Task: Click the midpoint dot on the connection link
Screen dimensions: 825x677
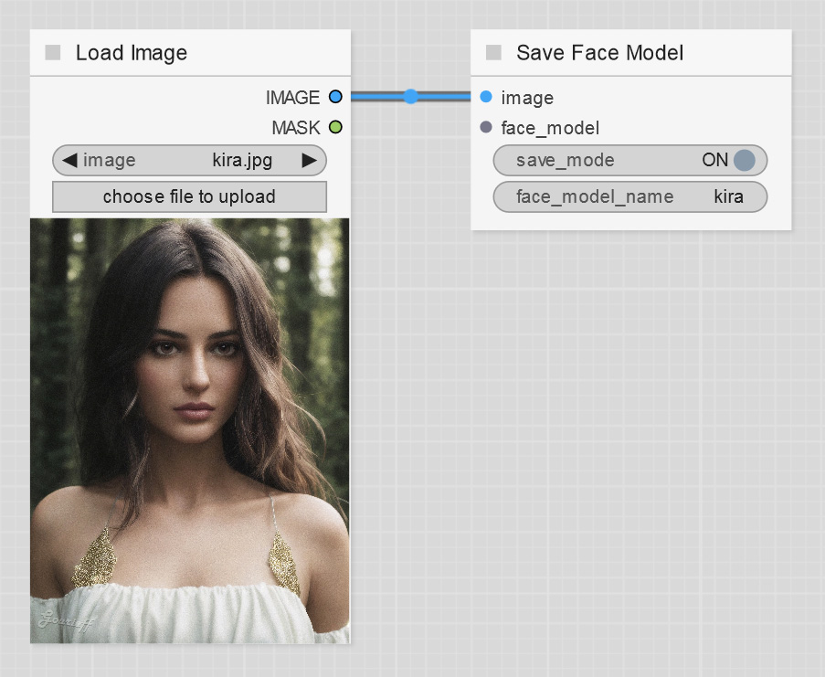Action: coord(411,96)
